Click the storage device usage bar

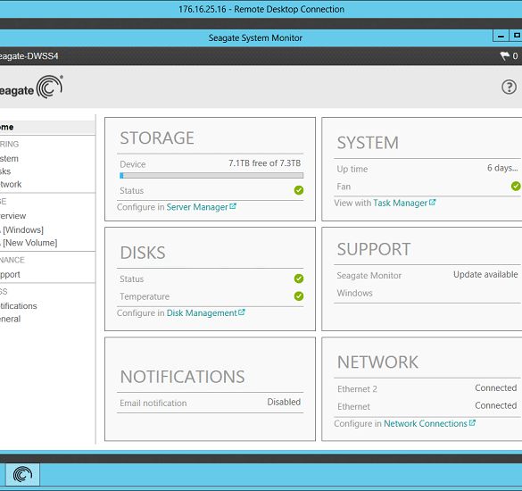211,176
